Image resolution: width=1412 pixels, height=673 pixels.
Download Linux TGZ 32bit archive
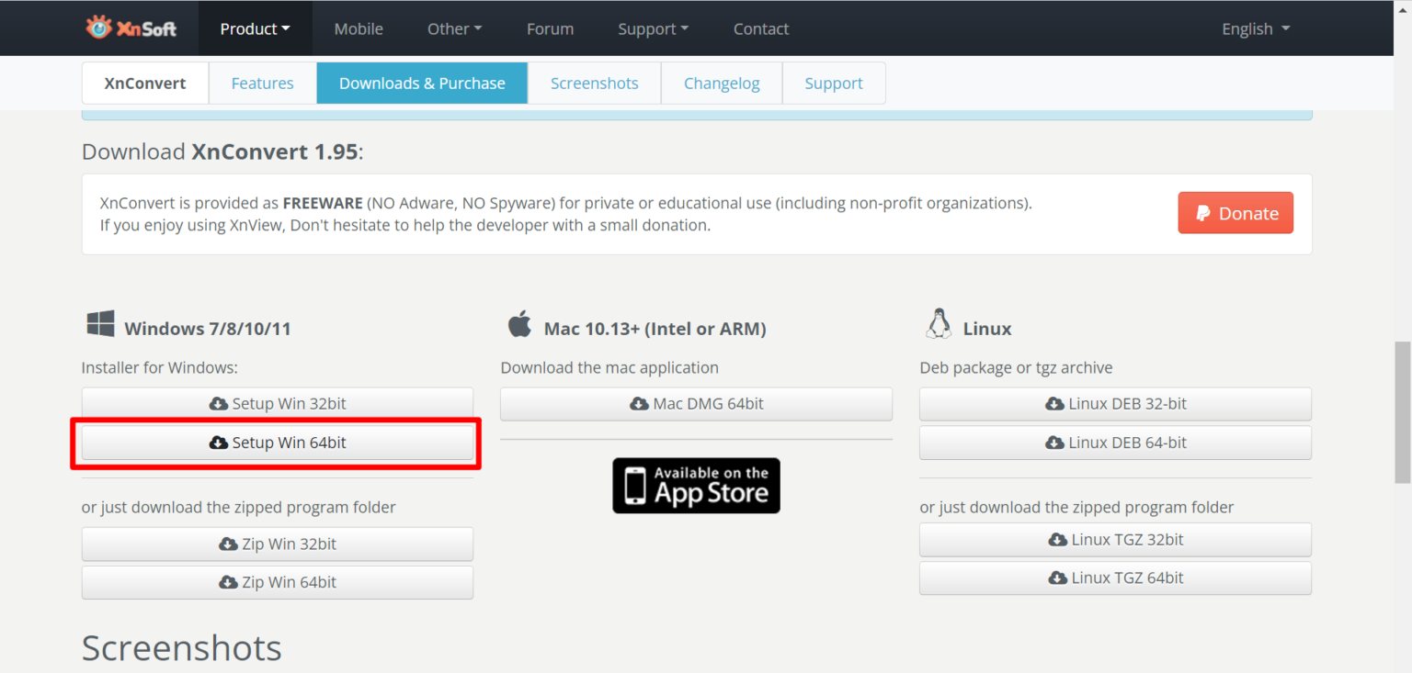tap(1115, 540)
